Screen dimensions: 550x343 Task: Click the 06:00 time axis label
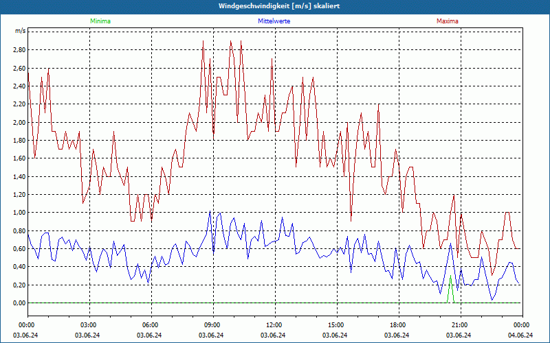151,325
